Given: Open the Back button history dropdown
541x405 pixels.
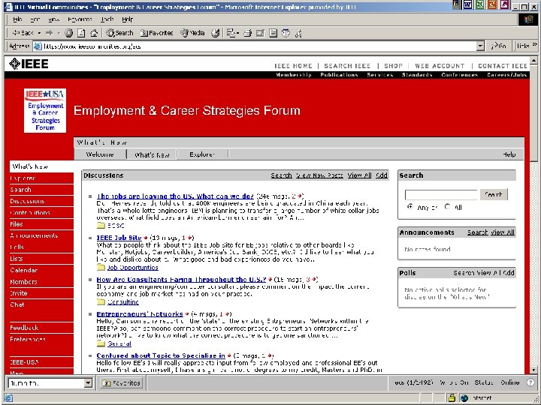Looking at the screenshot, I should [x=39, y=33].
